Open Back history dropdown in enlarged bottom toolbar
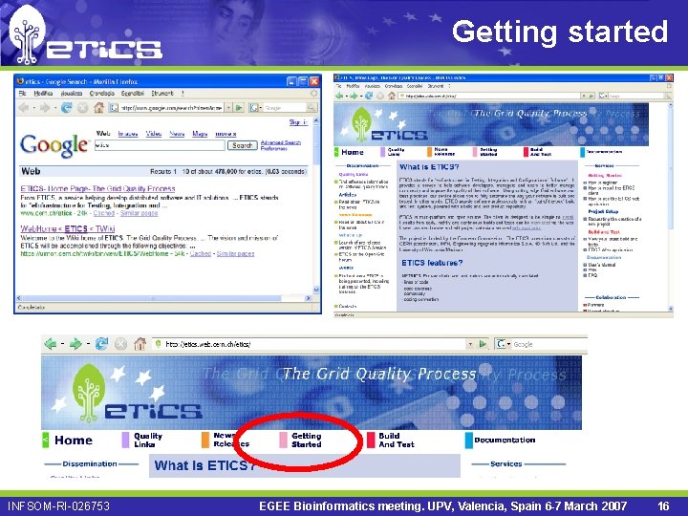The image size is (688, 516). point(62,344)
